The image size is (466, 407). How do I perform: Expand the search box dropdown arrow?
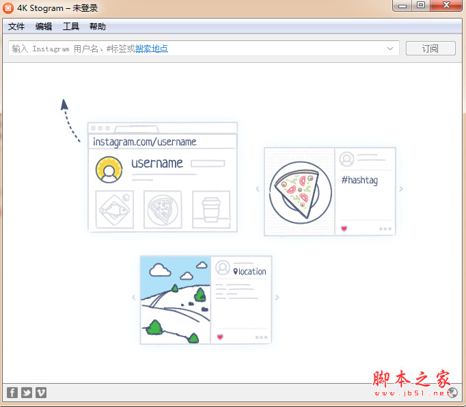click(x=390, y=49)
